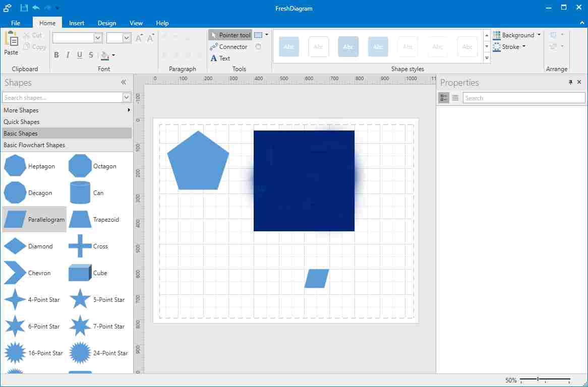Screen dimensions: 588x387
Task: Apply the third shape style thumbnail
Action: 348,46
